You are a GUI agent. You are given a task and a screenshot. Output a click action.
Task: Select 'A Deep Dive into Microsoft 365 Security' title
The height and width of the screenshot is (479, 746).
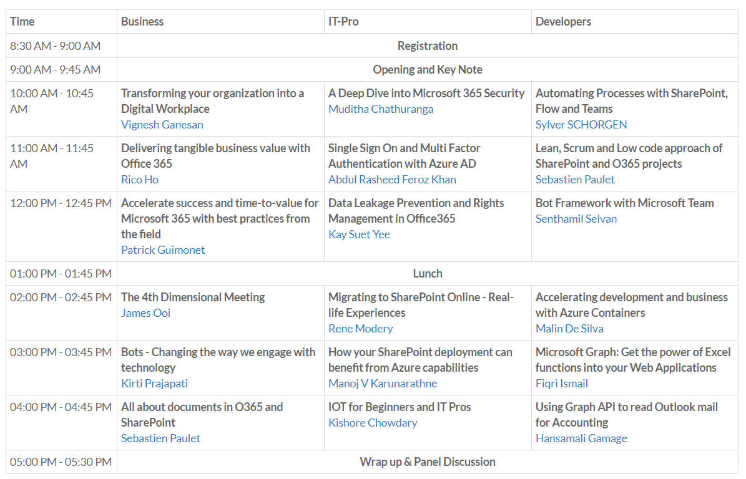(426, 93)
